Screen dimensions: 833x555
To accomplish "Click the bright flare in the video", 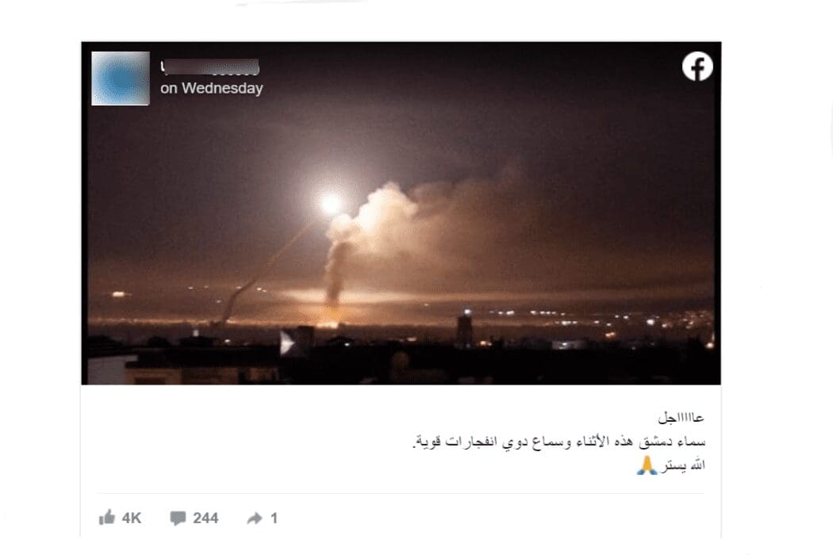I will coord(332,204).
